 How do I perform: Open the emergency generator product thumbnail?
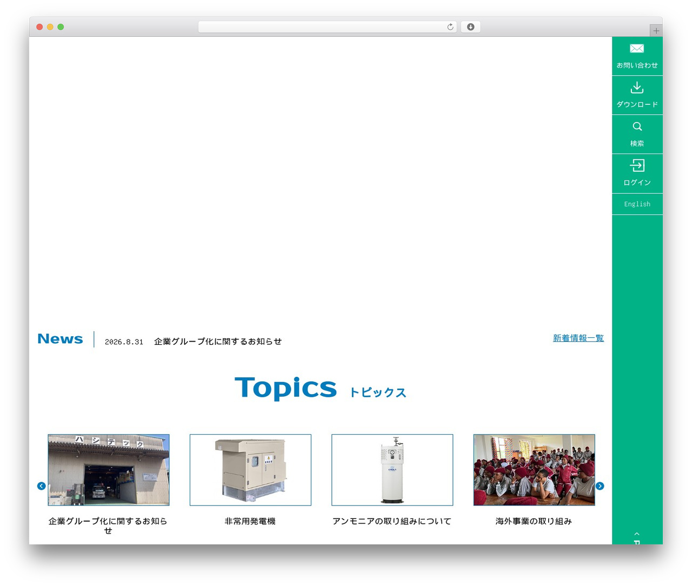tap(250, 470)
